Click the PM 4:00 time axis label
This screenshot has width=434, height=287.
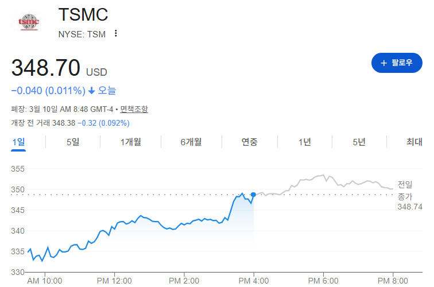(x=254, y=281)
